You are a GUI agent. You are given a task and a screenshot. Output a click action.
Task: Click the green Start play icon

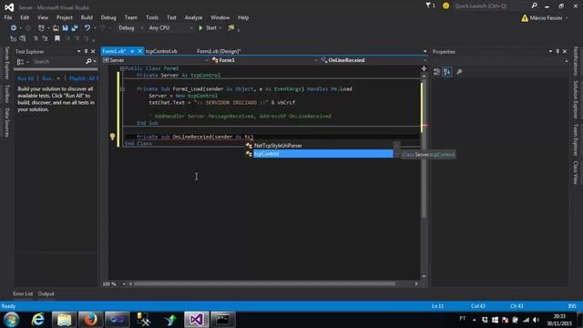coord(200,28)
